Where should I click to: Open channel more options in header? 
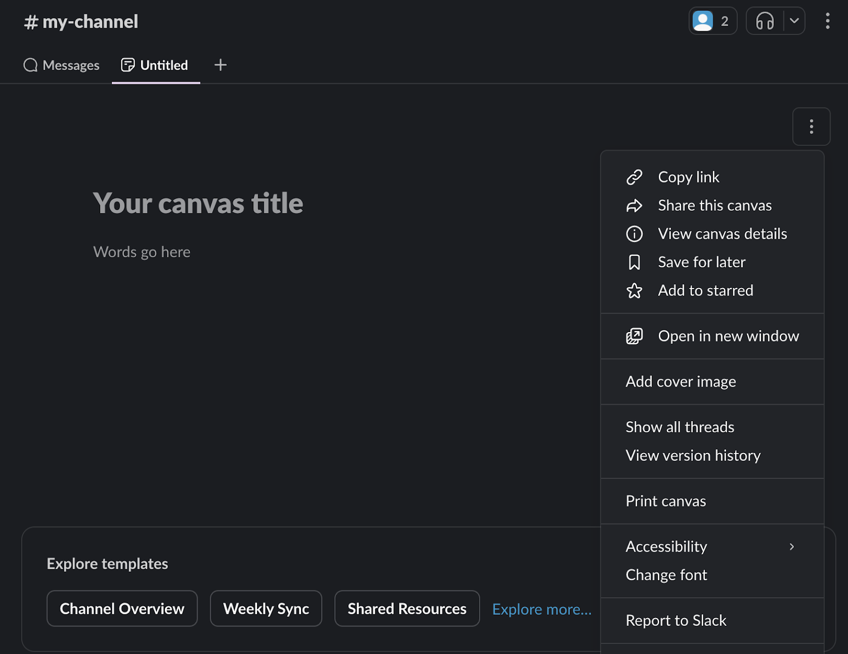(827, 21)
